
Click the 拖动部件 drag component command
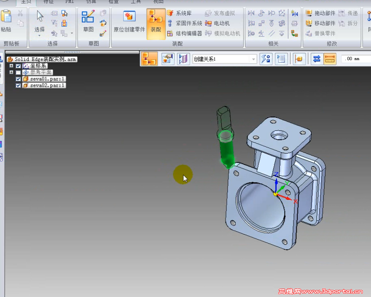coord(320,13)
